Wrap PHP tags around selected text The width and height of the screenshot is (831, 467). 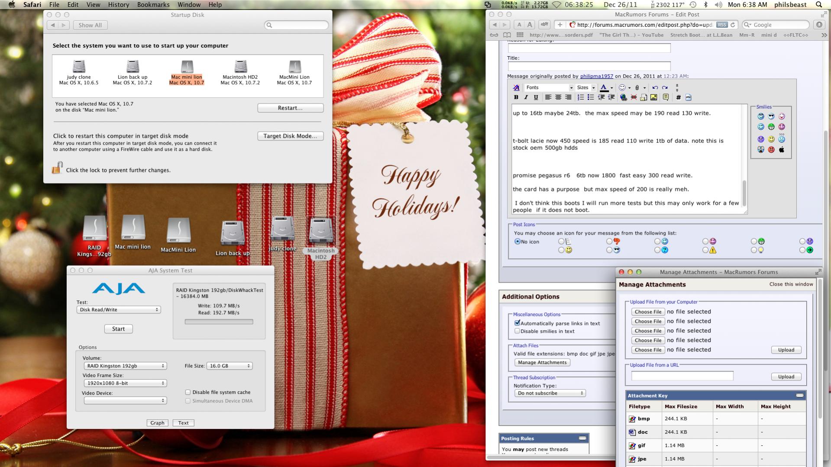click(688, 97)
